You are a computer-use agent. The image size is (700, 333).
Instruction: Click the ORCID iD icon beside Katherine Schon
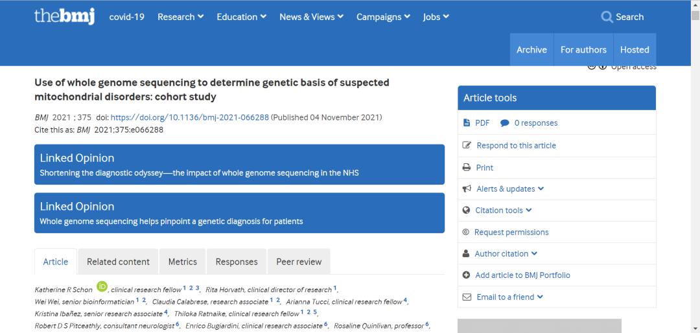click(x=102, y=286)
